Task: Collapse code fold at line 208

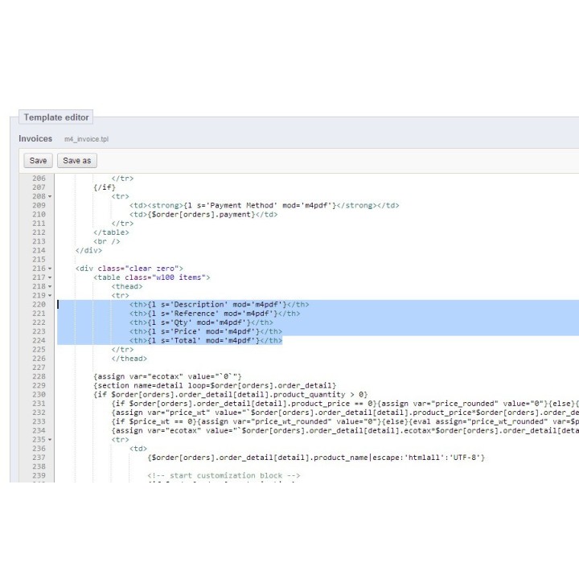Action: (50, 196)
